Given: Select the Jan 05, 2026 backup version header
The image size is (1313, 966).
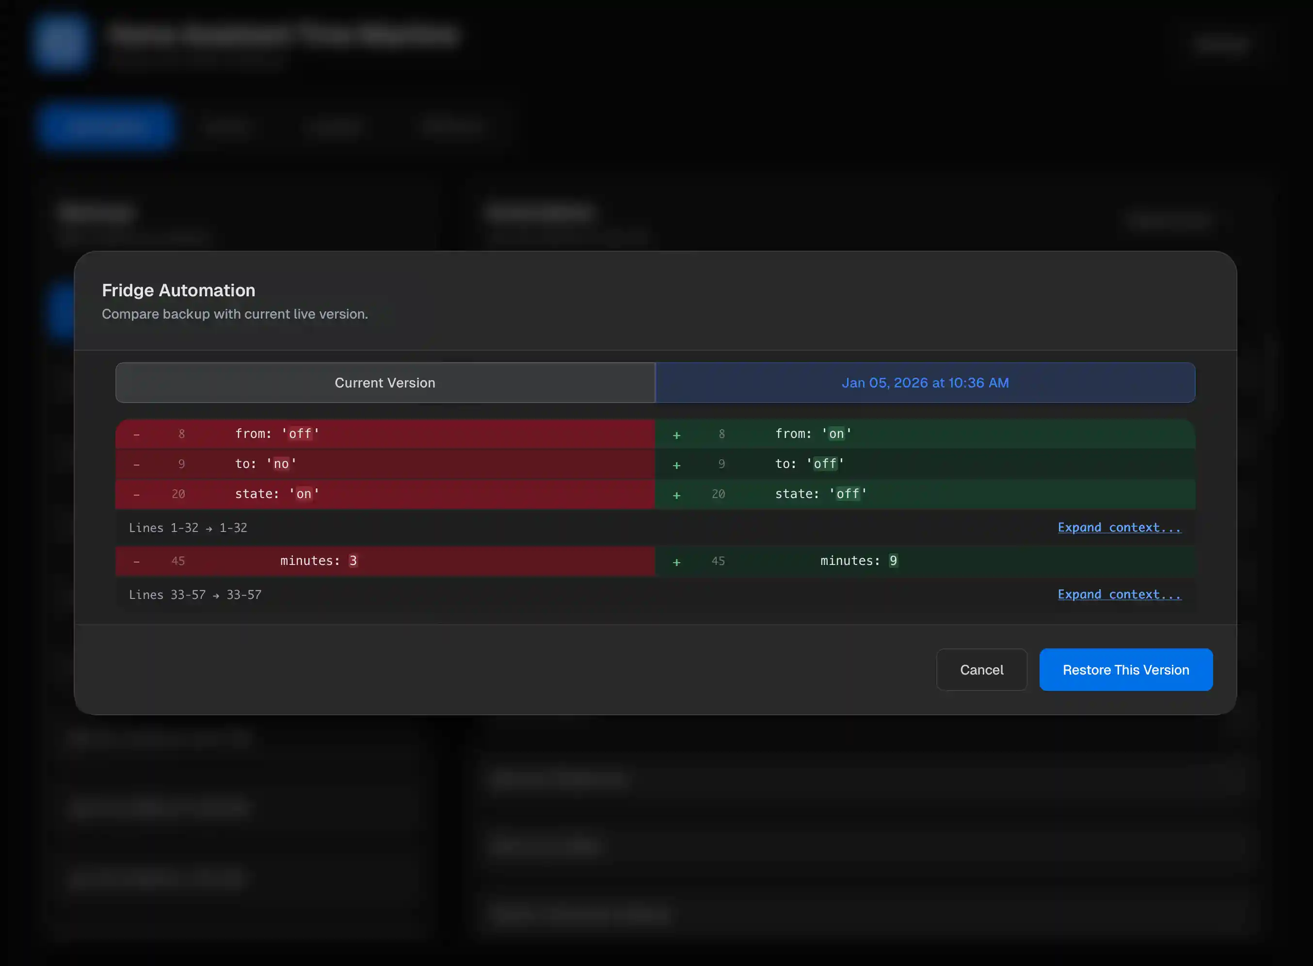Looking at the screenshot, I should [925, 383].
